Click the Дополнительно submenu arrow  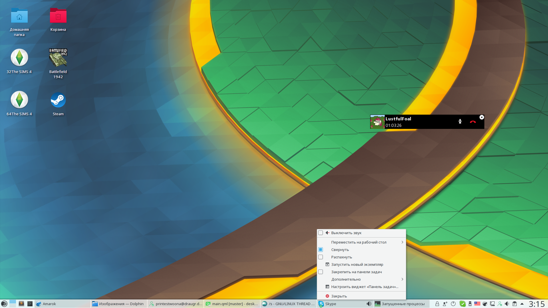[402, 279]
